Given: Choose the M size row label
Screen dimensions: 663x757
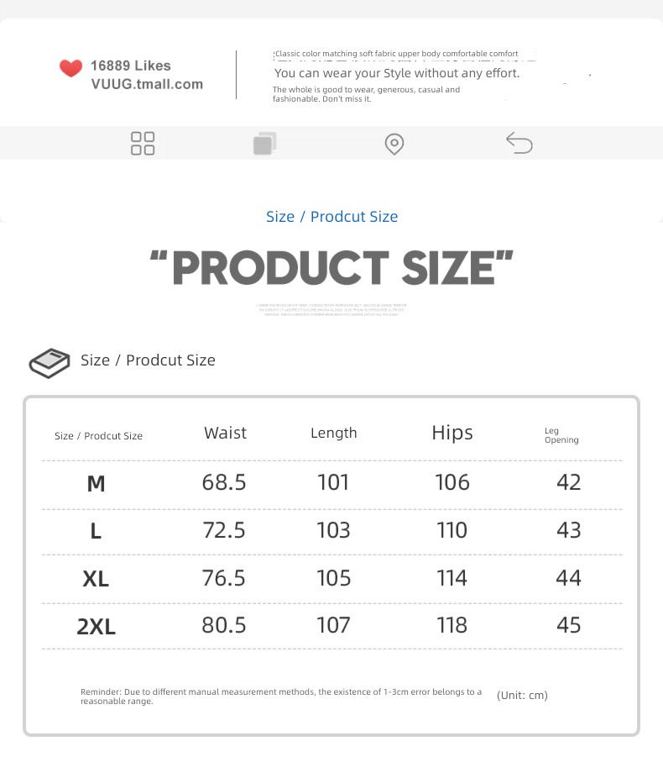Looking at the screenshot, I should point(96,483).
